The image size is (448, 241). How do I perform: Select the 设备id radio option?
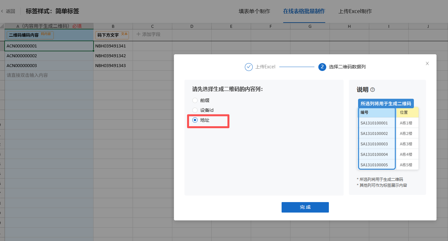tap(195, 110)
